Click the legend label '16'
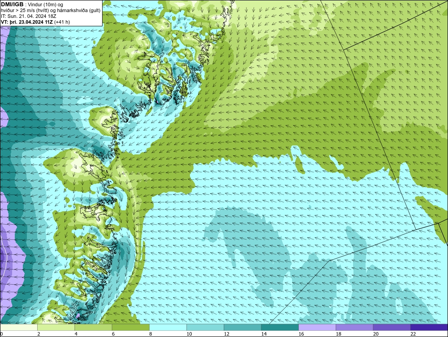Viewport: 448px width, 337px height. coord(301,334)
